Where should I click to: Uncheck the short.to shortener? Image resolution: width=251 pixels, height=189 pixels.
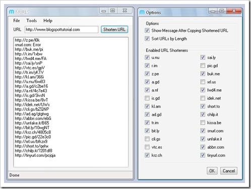pos(203,106)
